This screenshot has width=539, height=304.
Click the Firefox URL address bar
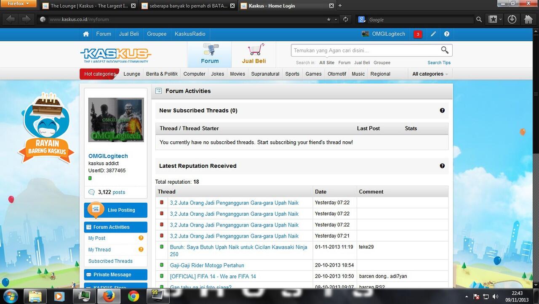(185, 19)
